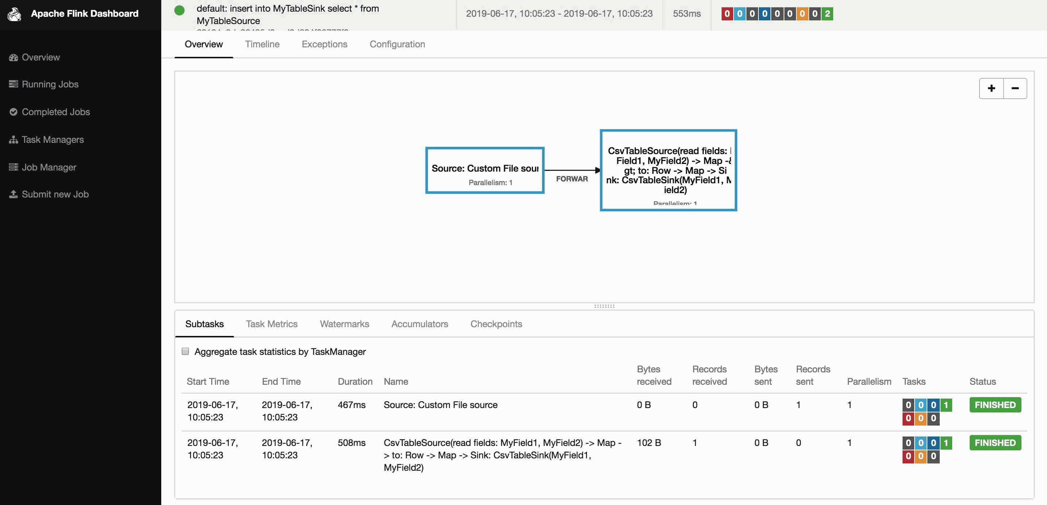Switch to the job Overview tab
1047x505 pixels.
pyautogui.click(x=204, y=44)
